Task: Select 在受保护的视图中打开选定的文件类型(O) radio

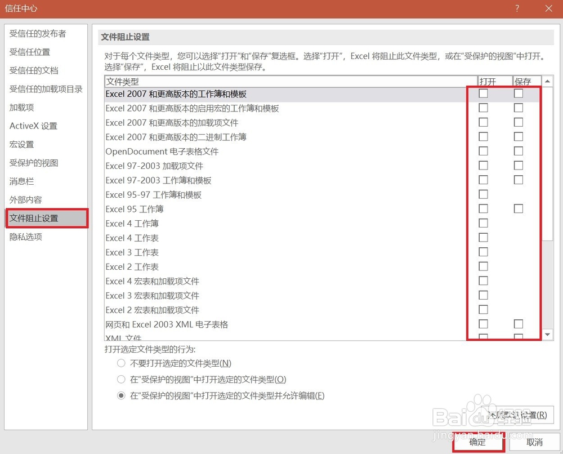Action: click(121, 379)
